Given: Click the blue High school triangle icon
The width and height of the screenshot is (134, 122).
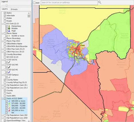Looking at the screenshot, I should click(x=9, y=31).
